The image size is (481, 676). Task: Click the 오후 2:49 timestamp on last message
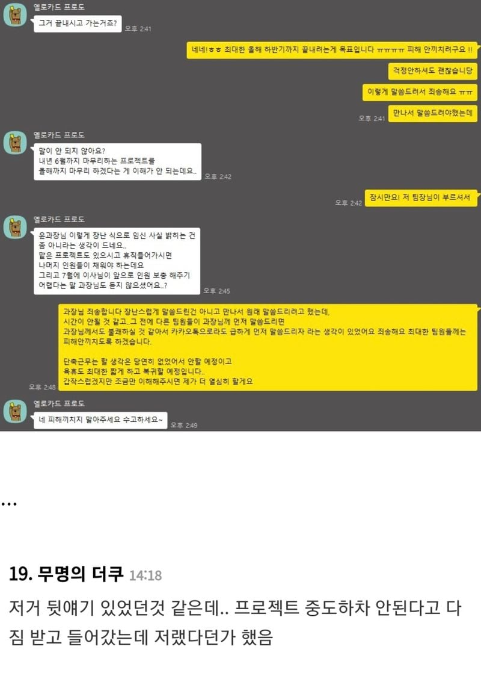pos(184,425)
